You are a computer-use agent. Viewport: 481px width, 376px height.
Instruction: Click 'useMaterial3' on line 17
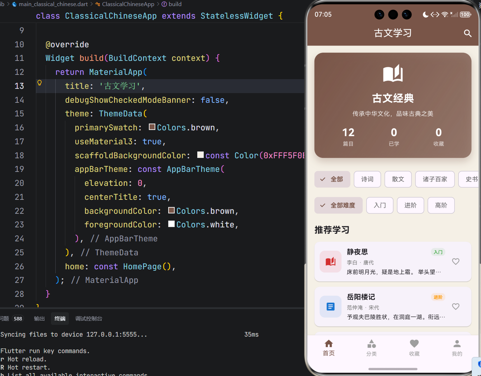click(x=104, y=141)
